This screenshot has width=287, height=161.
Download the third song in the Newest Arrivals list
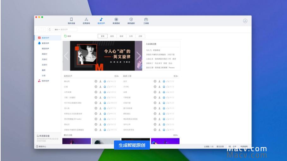159,92
